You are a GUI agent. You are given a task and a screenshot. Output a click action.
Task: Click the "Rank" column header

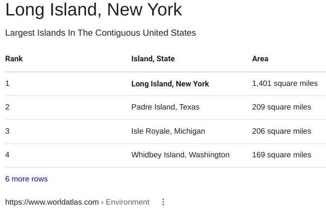(x=14, y=59)
